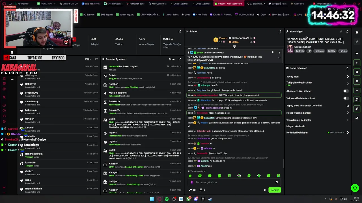Switch to Tip Goal browser tab

113,4
